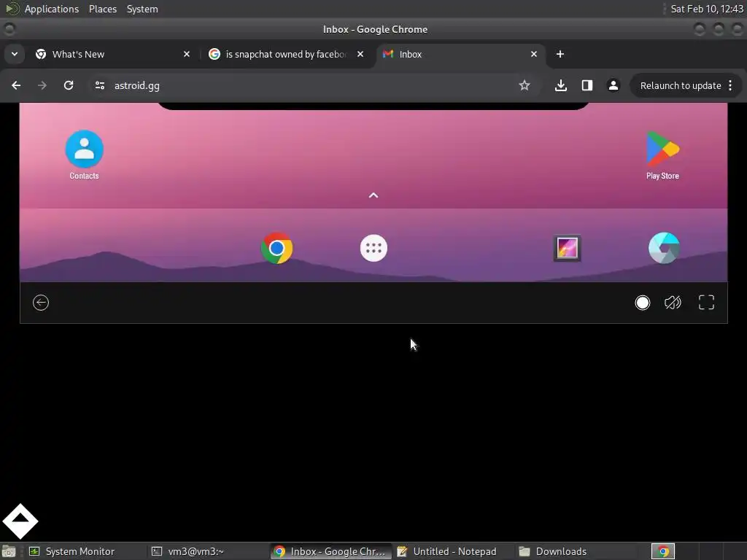This screenshot has width=747, height=560.
Task: Click Relaunch to update button
Action: tap(681, 86)
